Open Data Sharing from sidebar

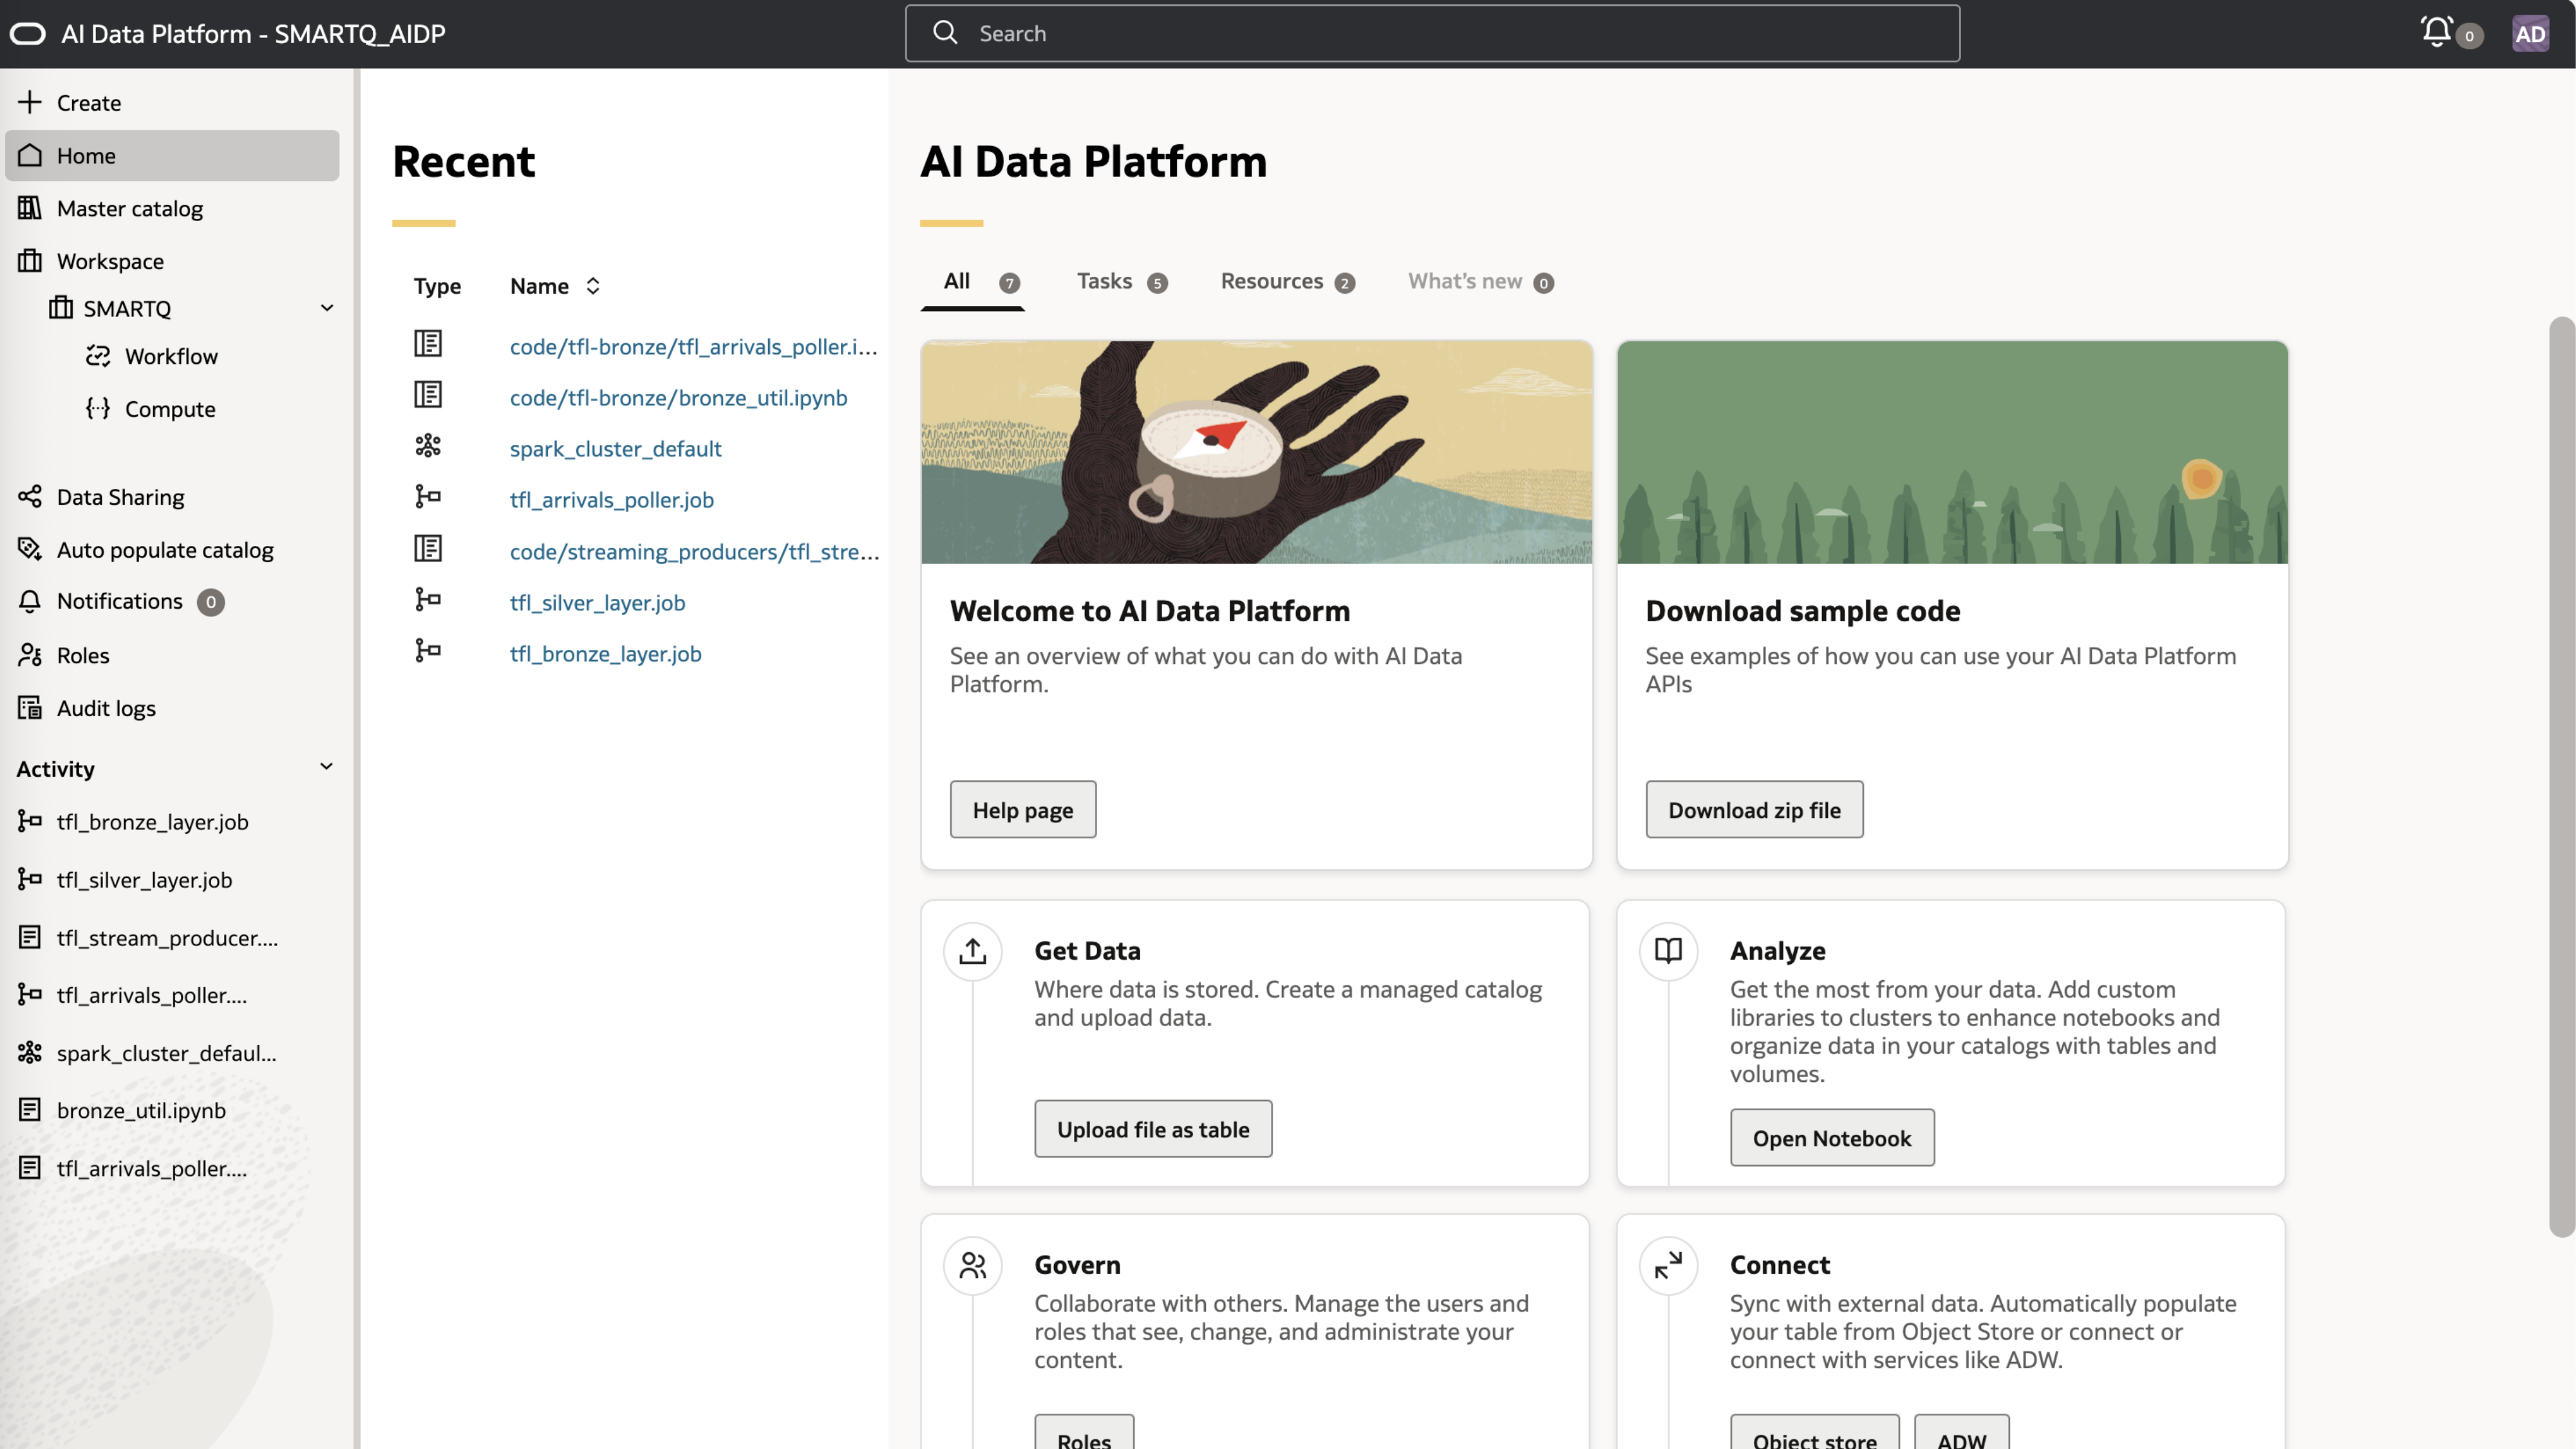click(120, 497)
